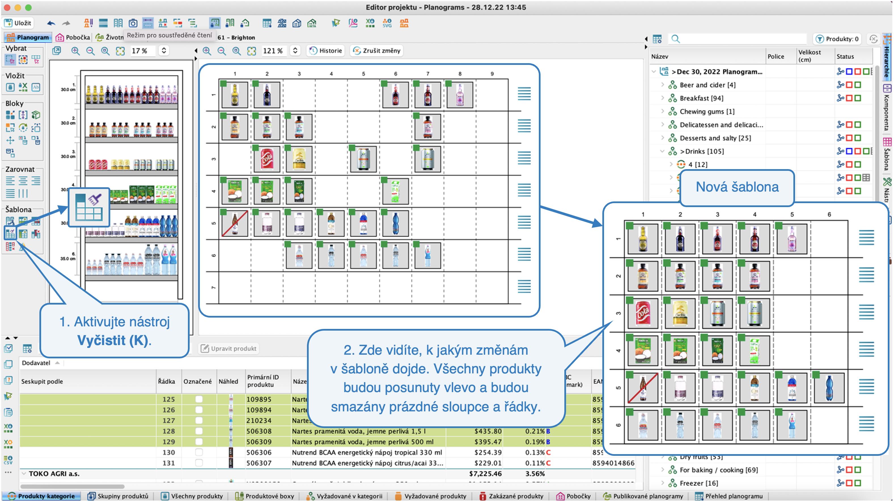This screenshot has height=502, width=894.
Task: Select the rectangle selection tool under Vybrat
Action: [x=10, y=60]
